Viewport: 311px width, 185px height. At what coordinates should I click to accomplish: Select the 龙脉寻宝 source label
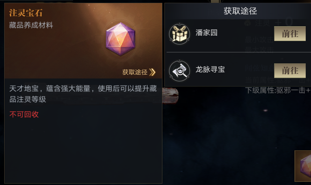click(210, 69)
